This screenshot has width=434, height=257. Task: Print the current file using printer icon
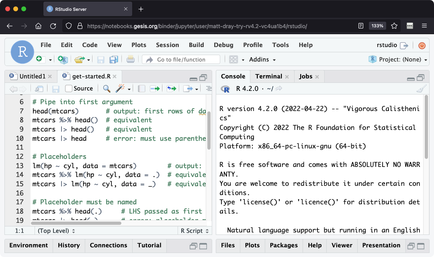[131, 59]
